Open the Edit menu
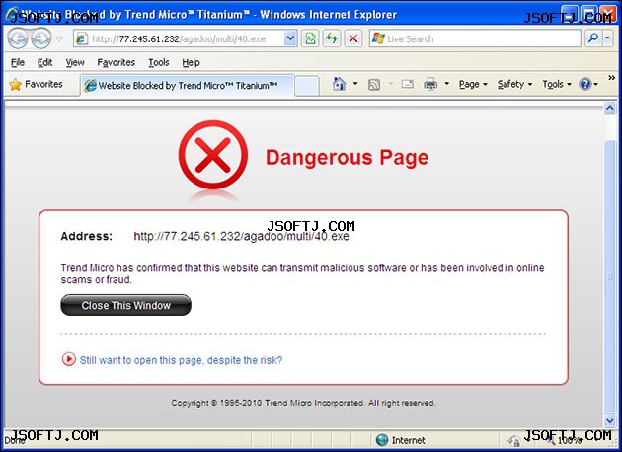622x452 pixels. coord(44,62)
